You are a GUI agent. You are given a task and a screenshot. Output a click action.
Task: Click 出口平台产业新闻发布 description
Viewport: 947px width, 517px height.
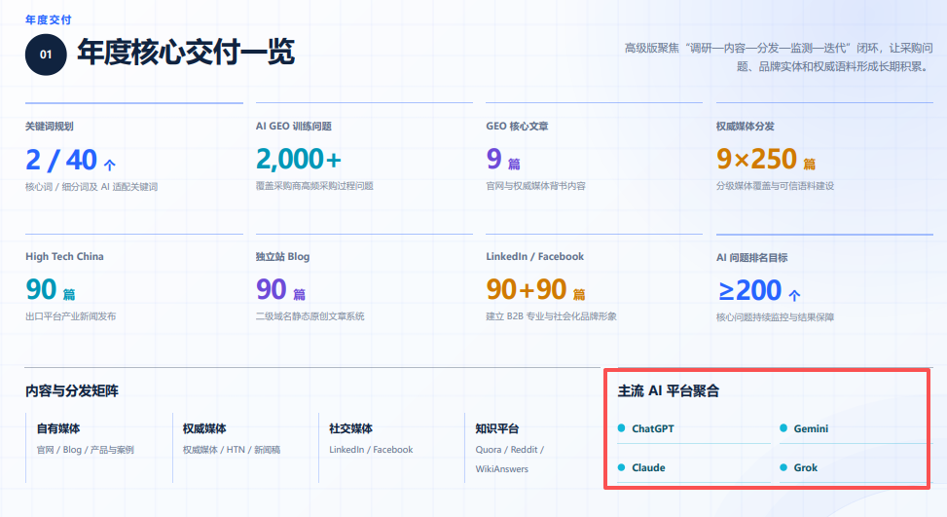point(71,316)
